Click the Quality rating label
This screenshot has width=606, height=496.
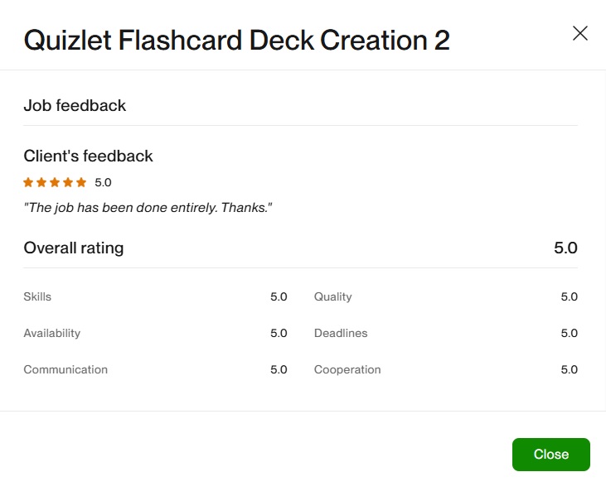coord(332,296)
